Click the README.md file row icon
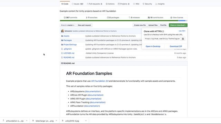This screenshot has height=124, width=221. [62, 58]
